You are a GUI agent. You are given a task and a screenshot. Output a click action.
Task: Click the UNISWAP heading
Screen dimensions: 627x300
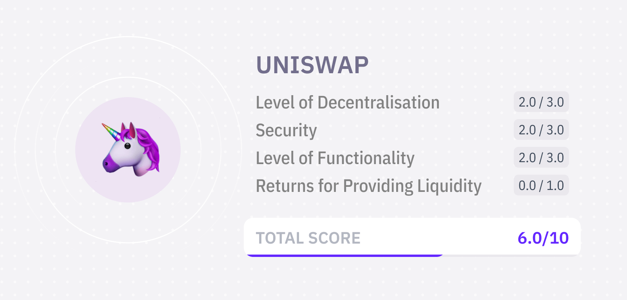click(312, 65)
